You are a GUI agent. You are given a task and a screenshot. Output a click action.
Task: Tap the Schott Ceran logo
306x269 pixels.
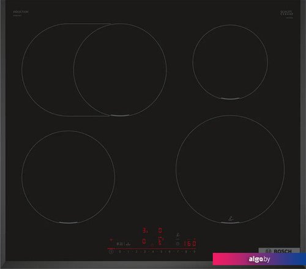(286, 13)
